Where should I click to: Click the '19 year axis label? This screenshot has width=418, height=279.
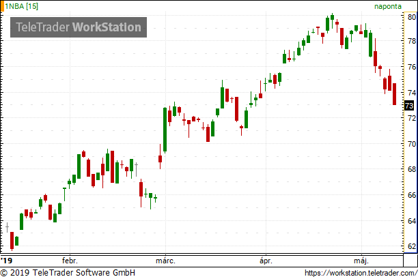click(6, 261)
